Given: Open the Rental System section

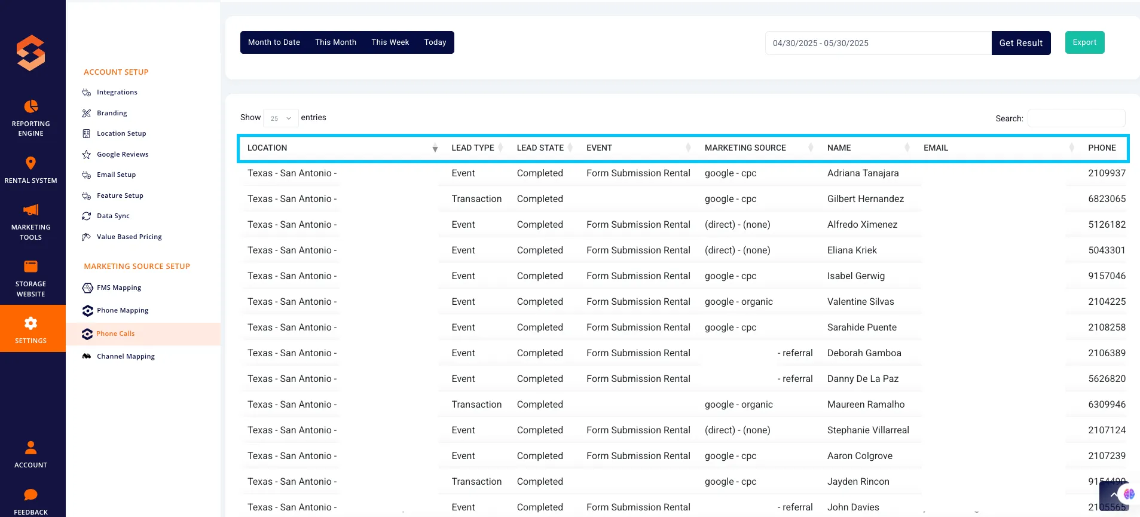Looking at the screenshot, I should tap(31, 170).
